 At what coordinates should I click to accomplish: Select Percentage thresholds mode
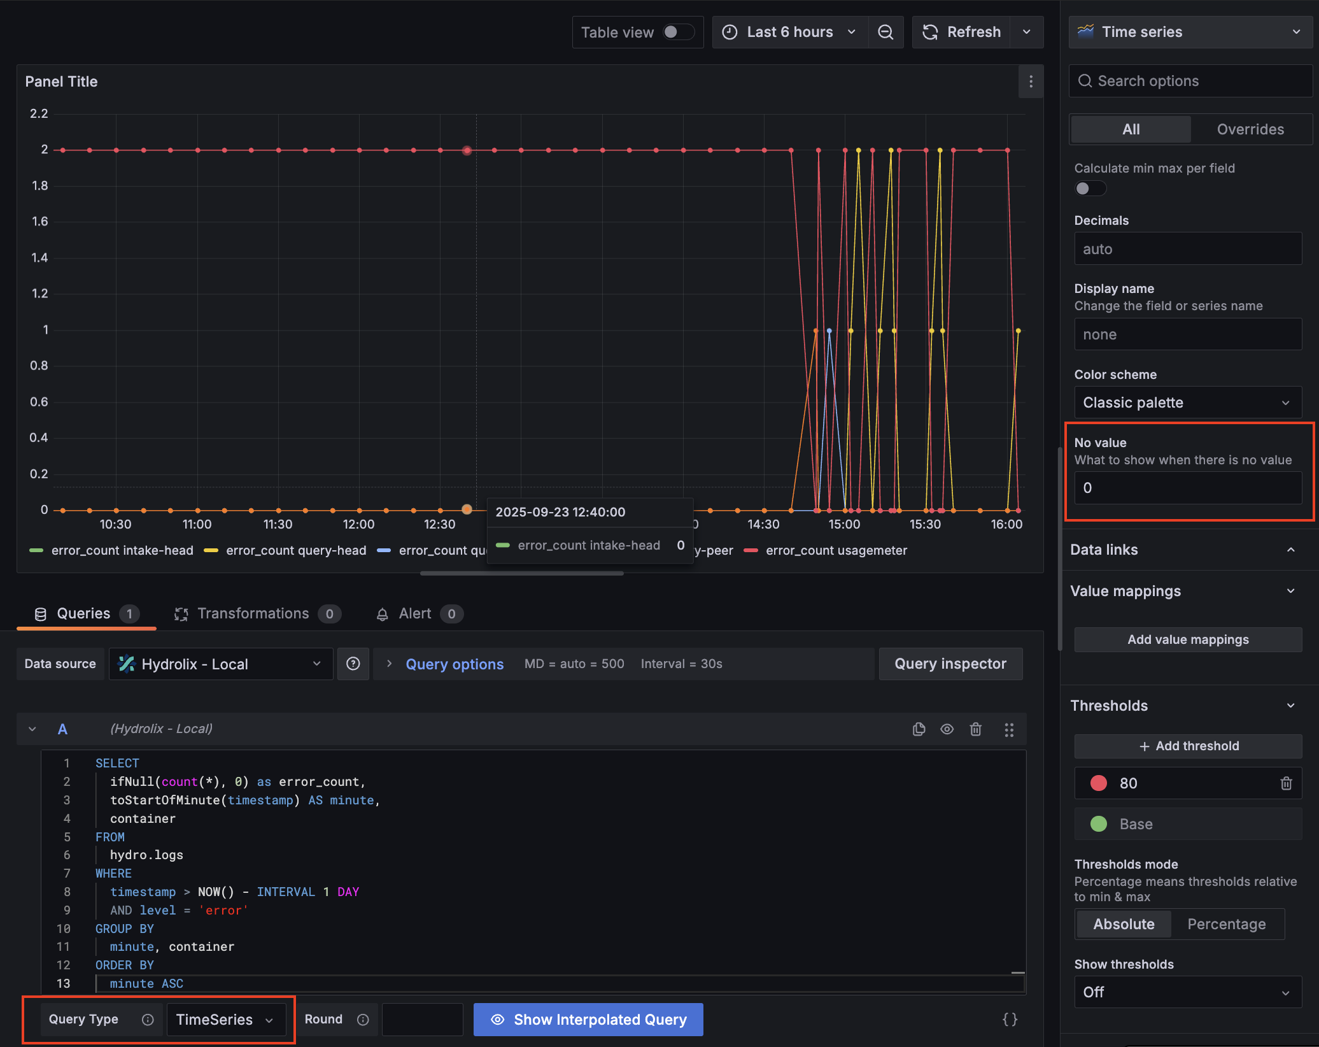click(1227, 924)
